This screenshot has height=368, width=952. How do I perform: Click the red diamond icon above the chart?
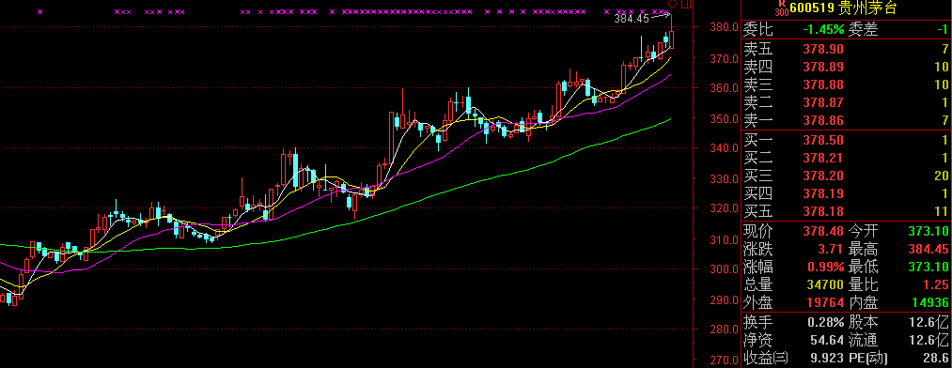[672, 5]
